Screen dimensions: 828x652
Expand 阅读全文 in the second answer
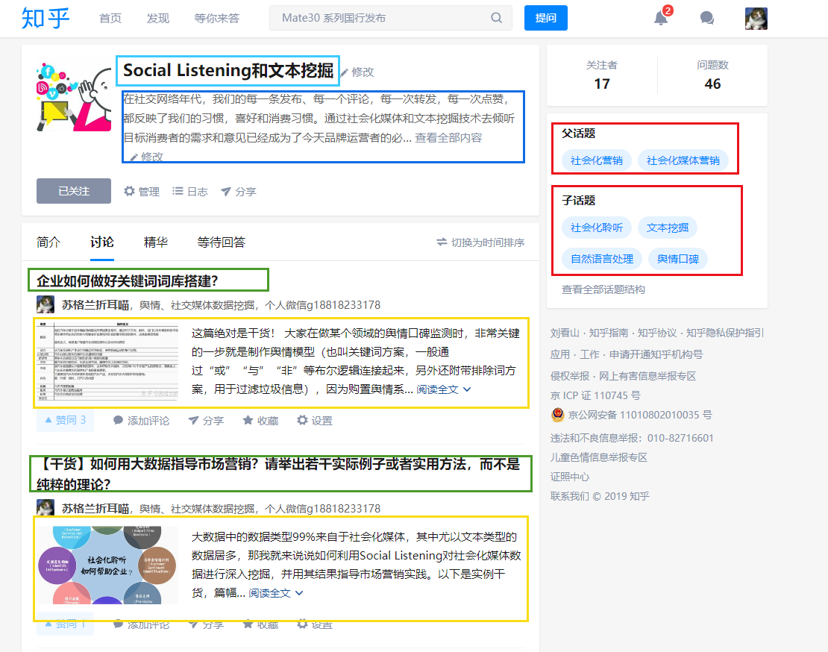tap(276, 593)
